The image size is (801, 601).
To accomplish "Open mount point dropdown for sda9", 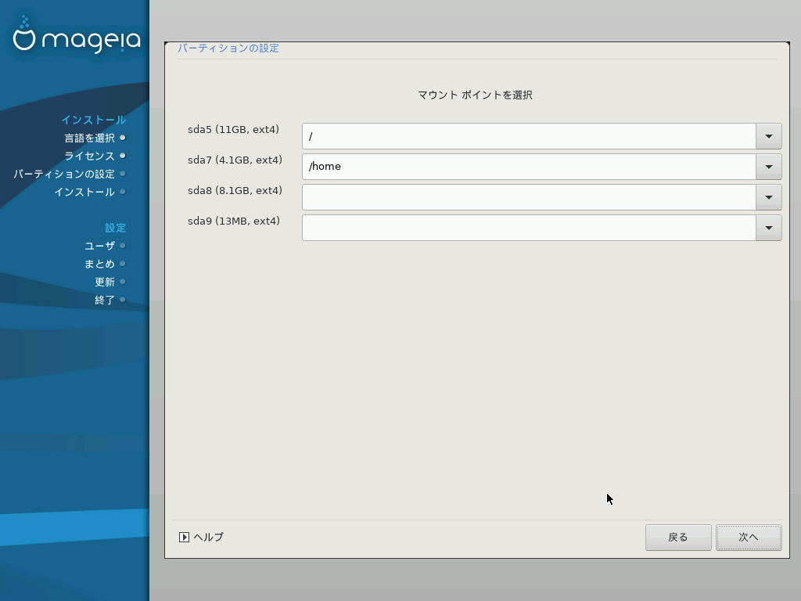I will point(769,228).
